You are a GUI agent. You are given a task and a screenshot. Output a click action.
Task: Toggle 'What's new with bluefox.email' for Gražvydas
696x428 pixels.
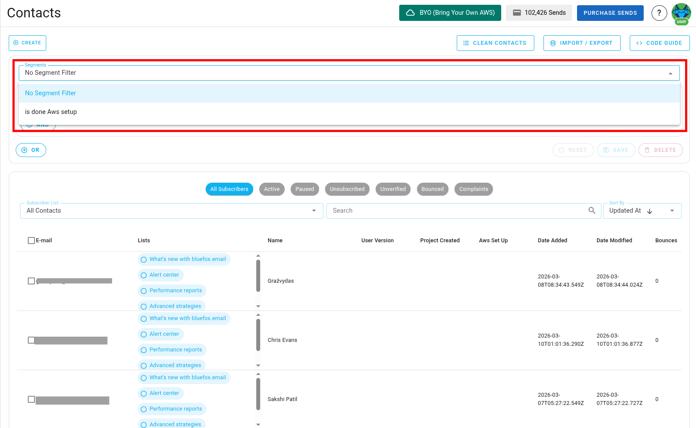coord(184,259)
